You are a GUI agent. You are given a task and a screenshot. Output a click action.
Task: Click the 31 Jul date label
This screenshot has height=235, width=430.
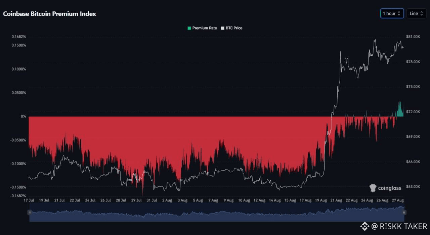tap(152, 200)
